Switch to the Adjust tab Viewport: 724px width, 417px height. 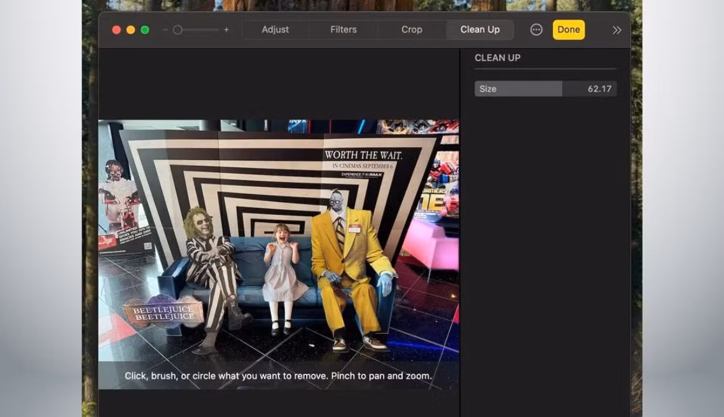[275, 29]
